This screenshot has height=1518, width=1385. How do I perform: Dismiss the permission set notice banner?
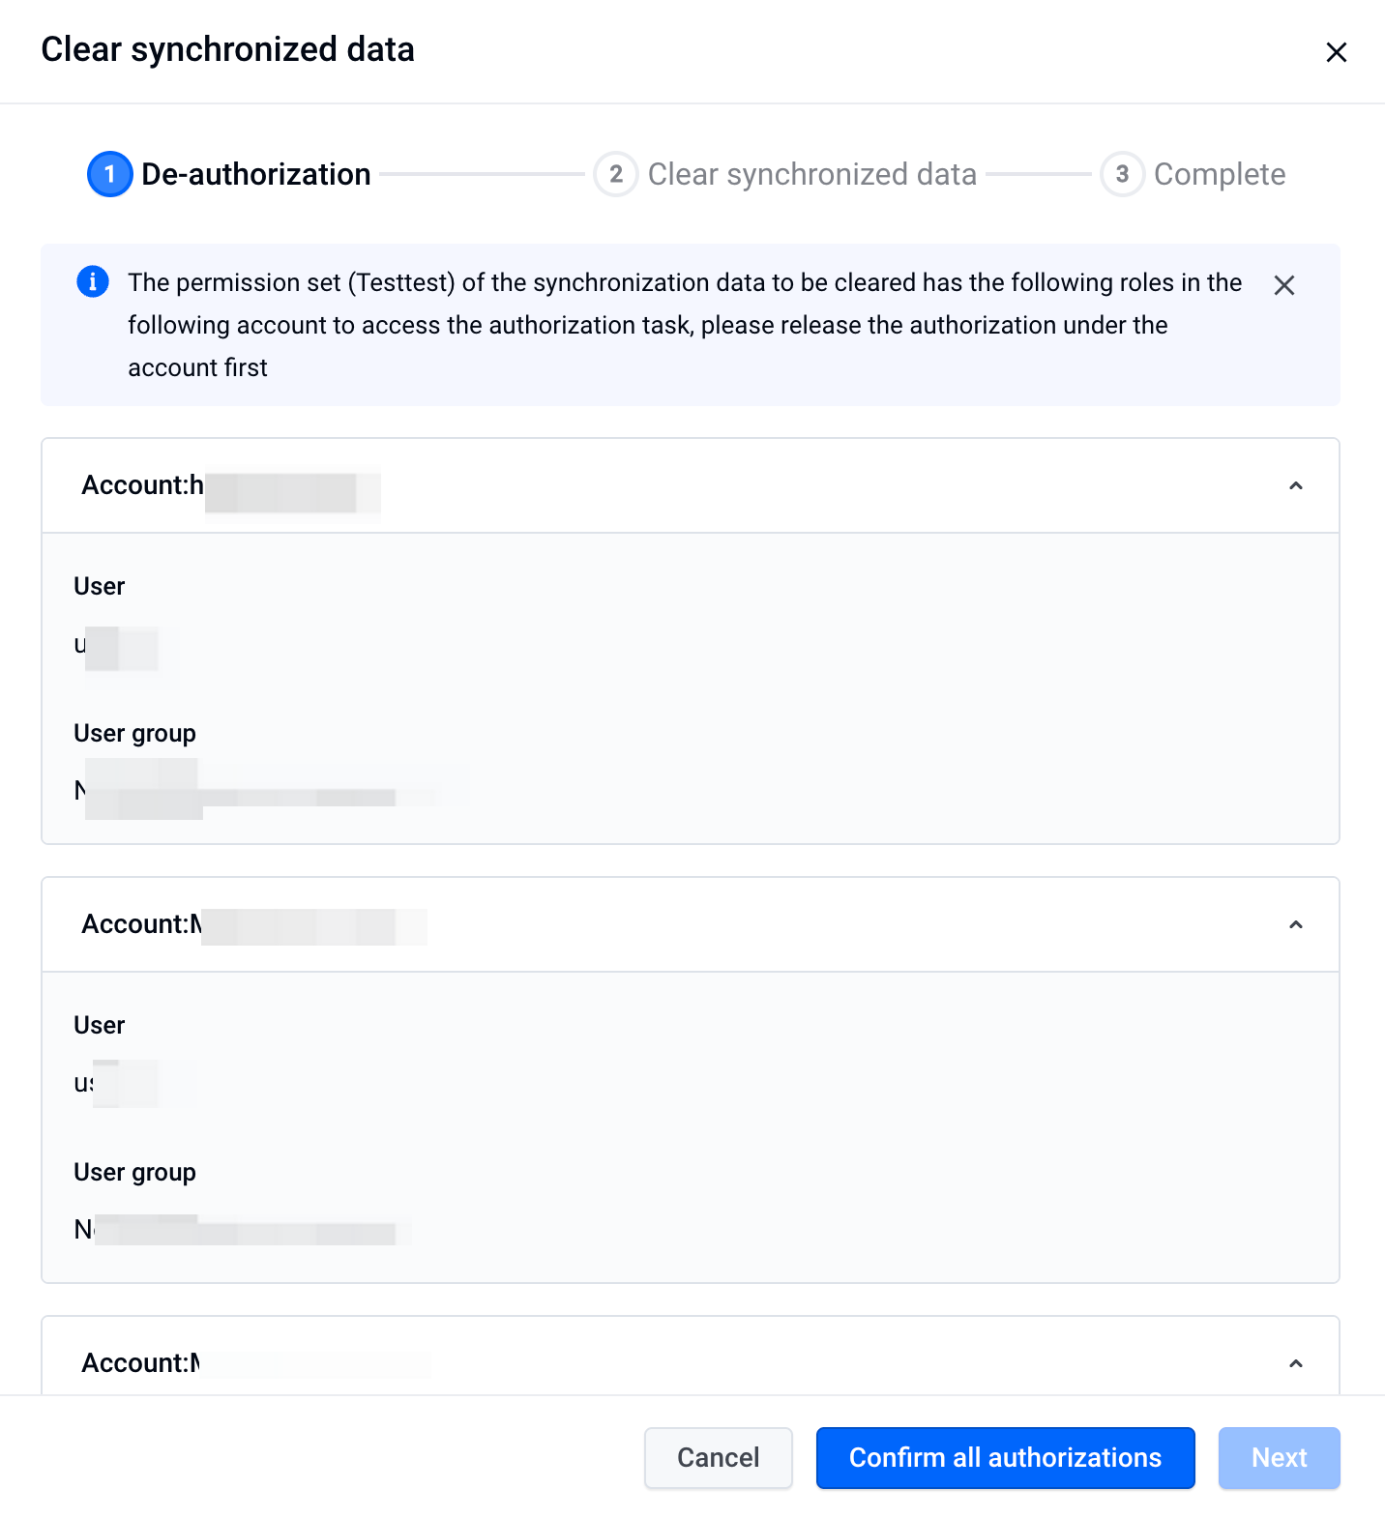(1283, 285)
